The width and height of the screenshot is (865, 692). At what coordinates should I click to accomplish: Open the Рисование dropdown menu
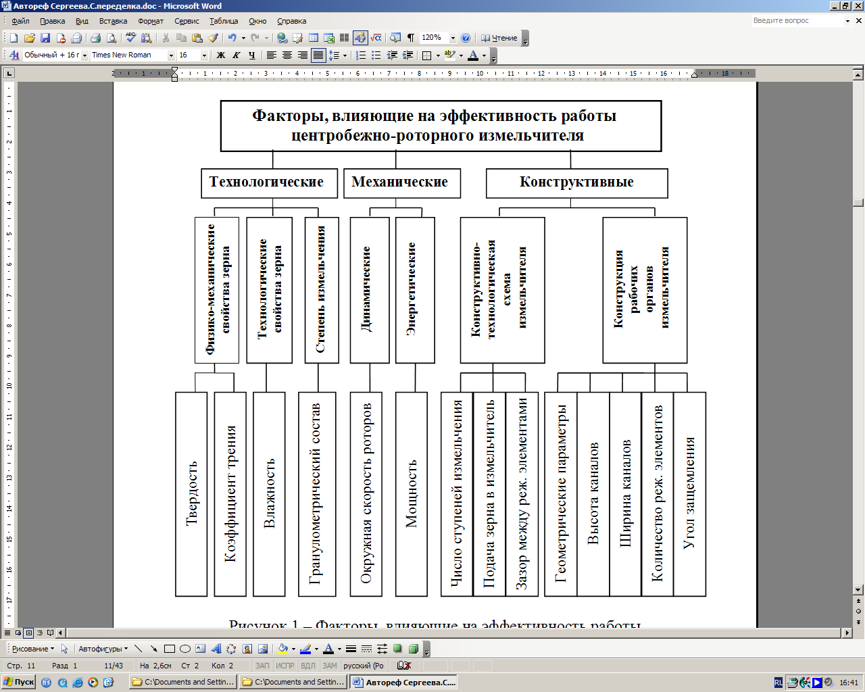[x=33, y=649]
